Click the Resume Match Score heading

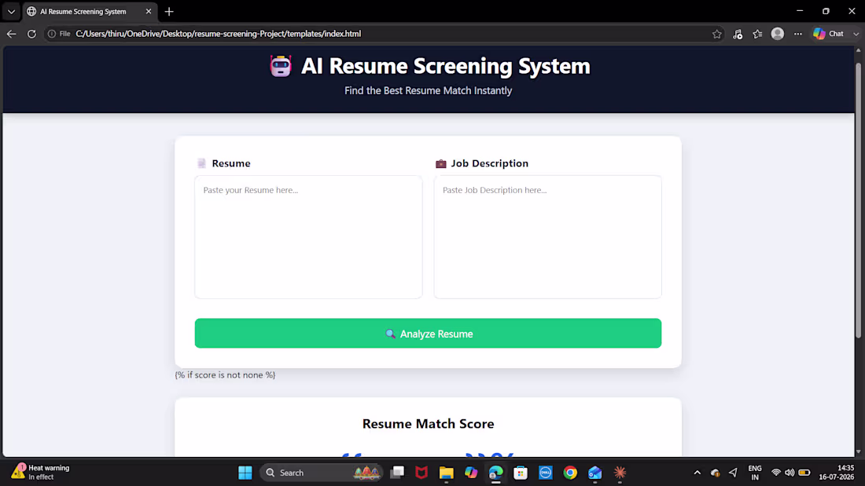(428, 424)
